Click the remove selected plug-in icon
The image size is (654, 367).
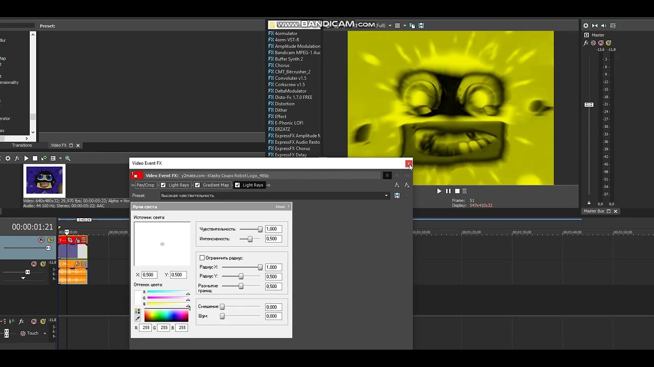(x=407, y=185)
